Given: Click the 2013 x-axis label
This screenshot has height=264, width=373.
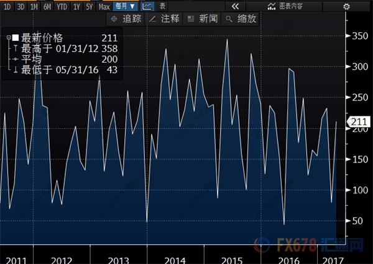Looking at the screenshot, I should point(119,260).
